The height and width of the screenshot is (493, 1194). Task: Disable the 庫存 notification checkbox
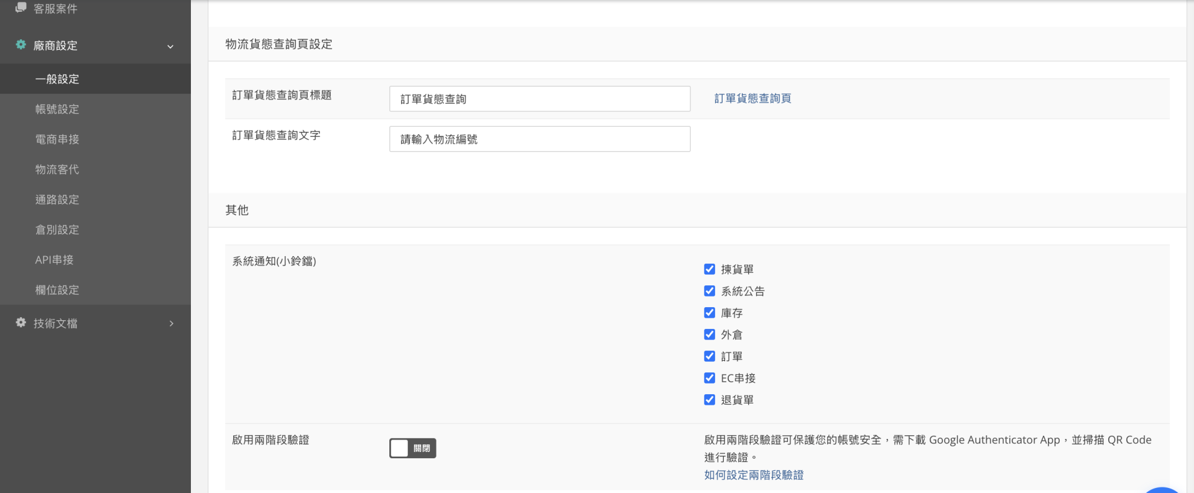pos(710,313)
